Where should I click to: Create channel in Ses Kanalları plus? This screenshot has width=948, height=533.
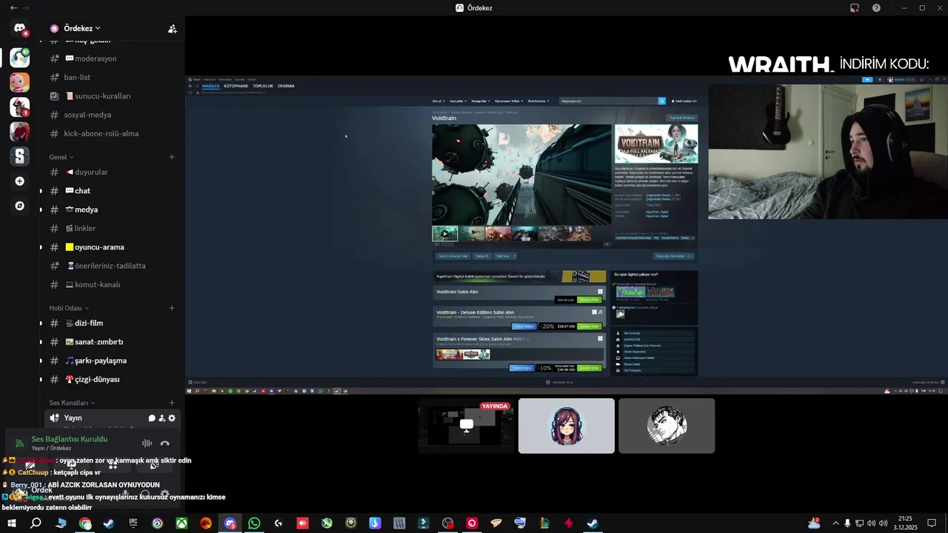coord(172,403)
